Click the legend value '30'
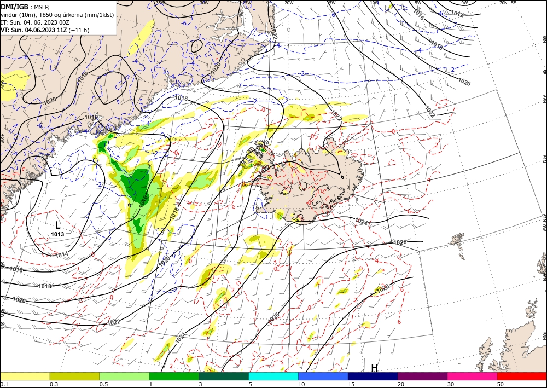 pos(451,384)
